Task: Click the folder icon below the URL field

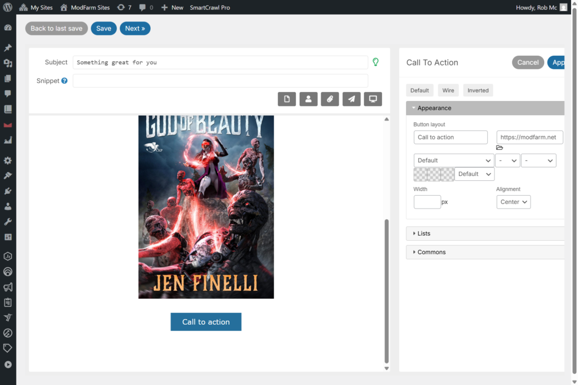Action: coord(500,148)
